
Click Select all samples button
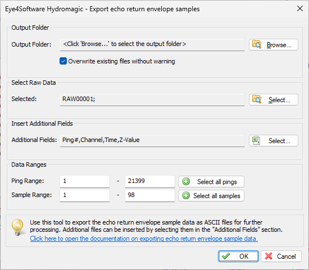[211, 195]
